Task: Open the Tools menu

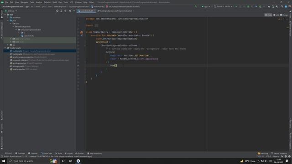Action: pyautogui.click(x=66, y=2)
